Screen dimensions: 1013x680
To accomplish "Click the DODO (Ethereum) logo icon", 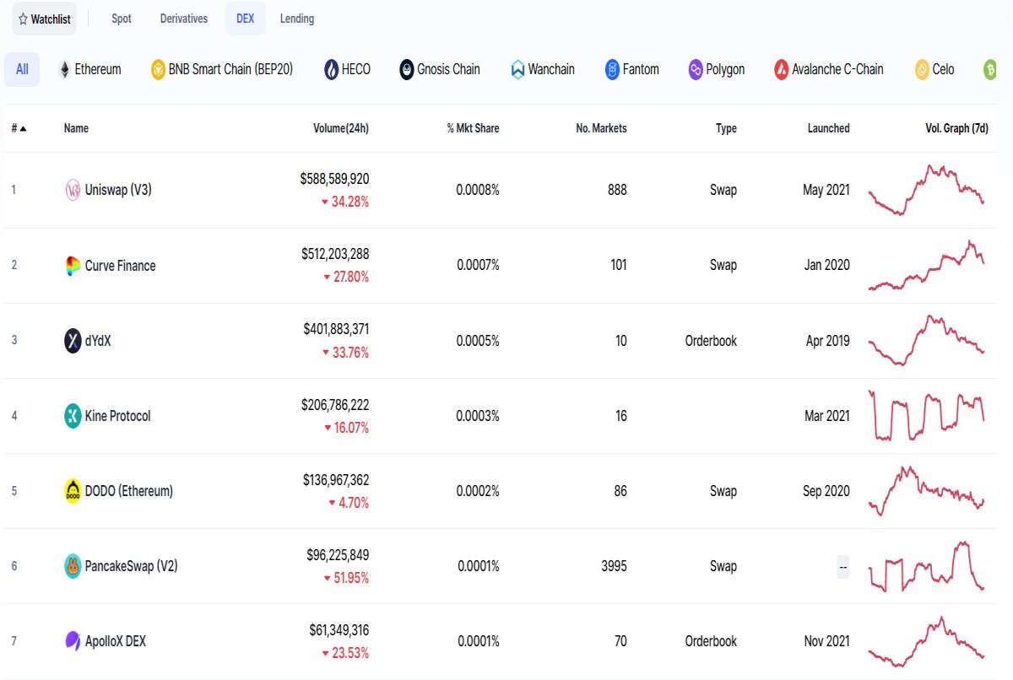I will pyautogui.click(x=73, y=491).
